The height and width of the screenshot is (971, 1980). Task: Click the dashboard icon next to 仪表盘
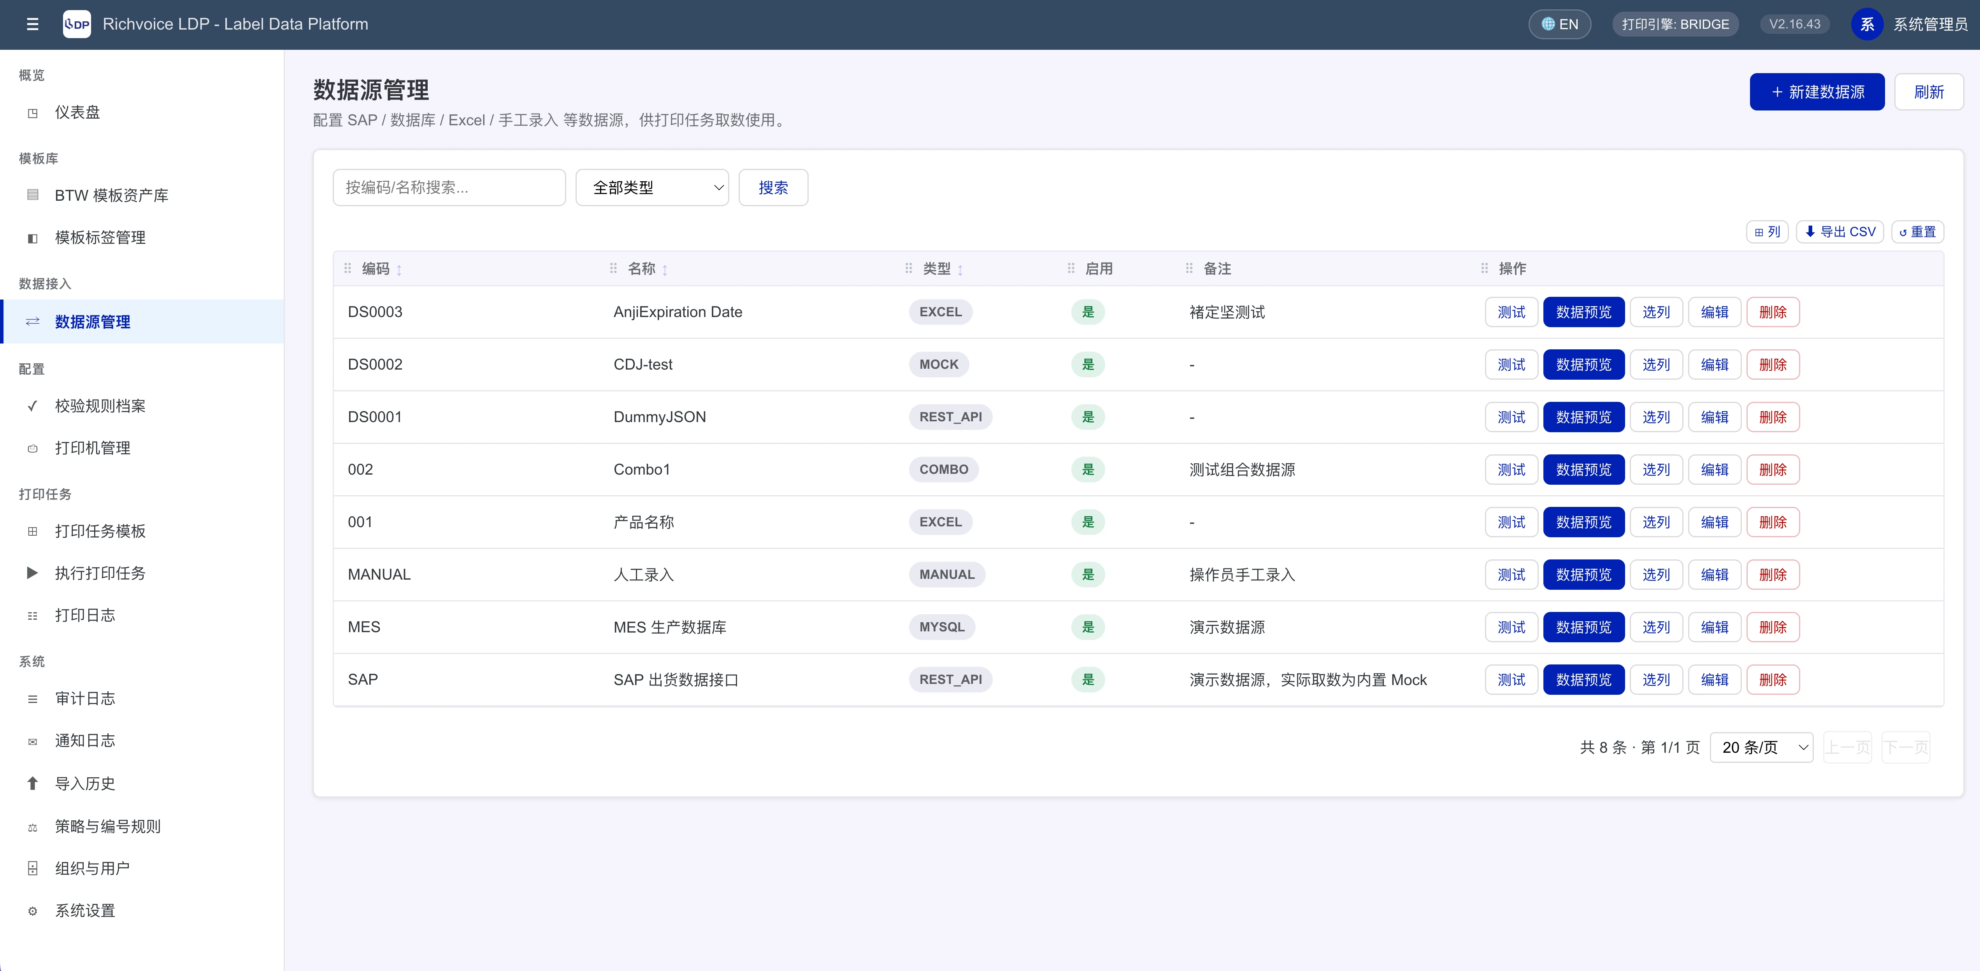tap(32, 113)
